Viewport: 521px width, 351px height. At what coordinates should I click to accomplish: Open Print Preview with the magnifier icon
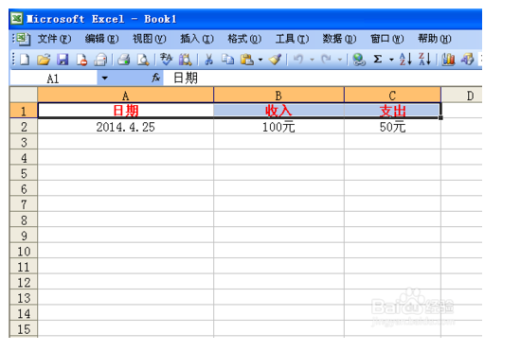pos(143,60)
